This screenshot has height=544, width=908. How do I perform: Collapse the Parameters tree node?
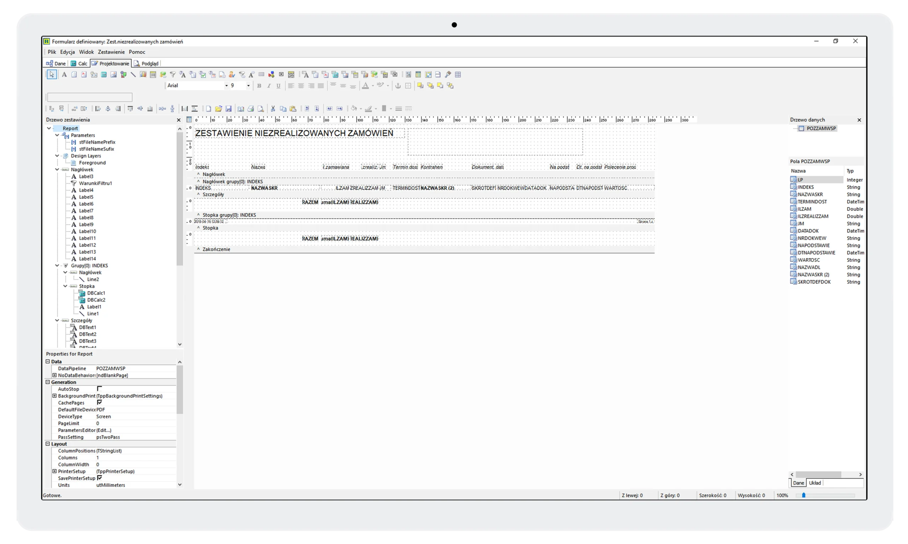coord(57,135)
